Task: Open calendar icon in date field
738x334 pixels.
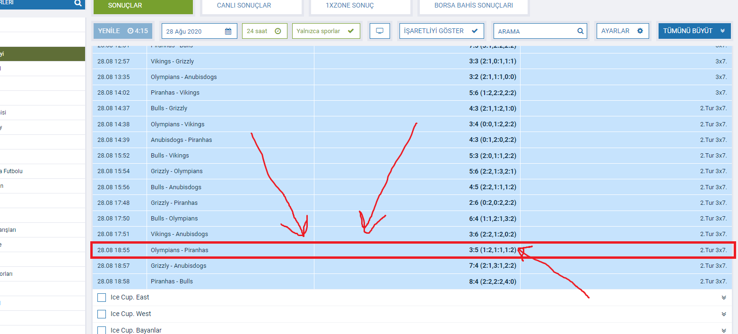Action: pos(228,31)
